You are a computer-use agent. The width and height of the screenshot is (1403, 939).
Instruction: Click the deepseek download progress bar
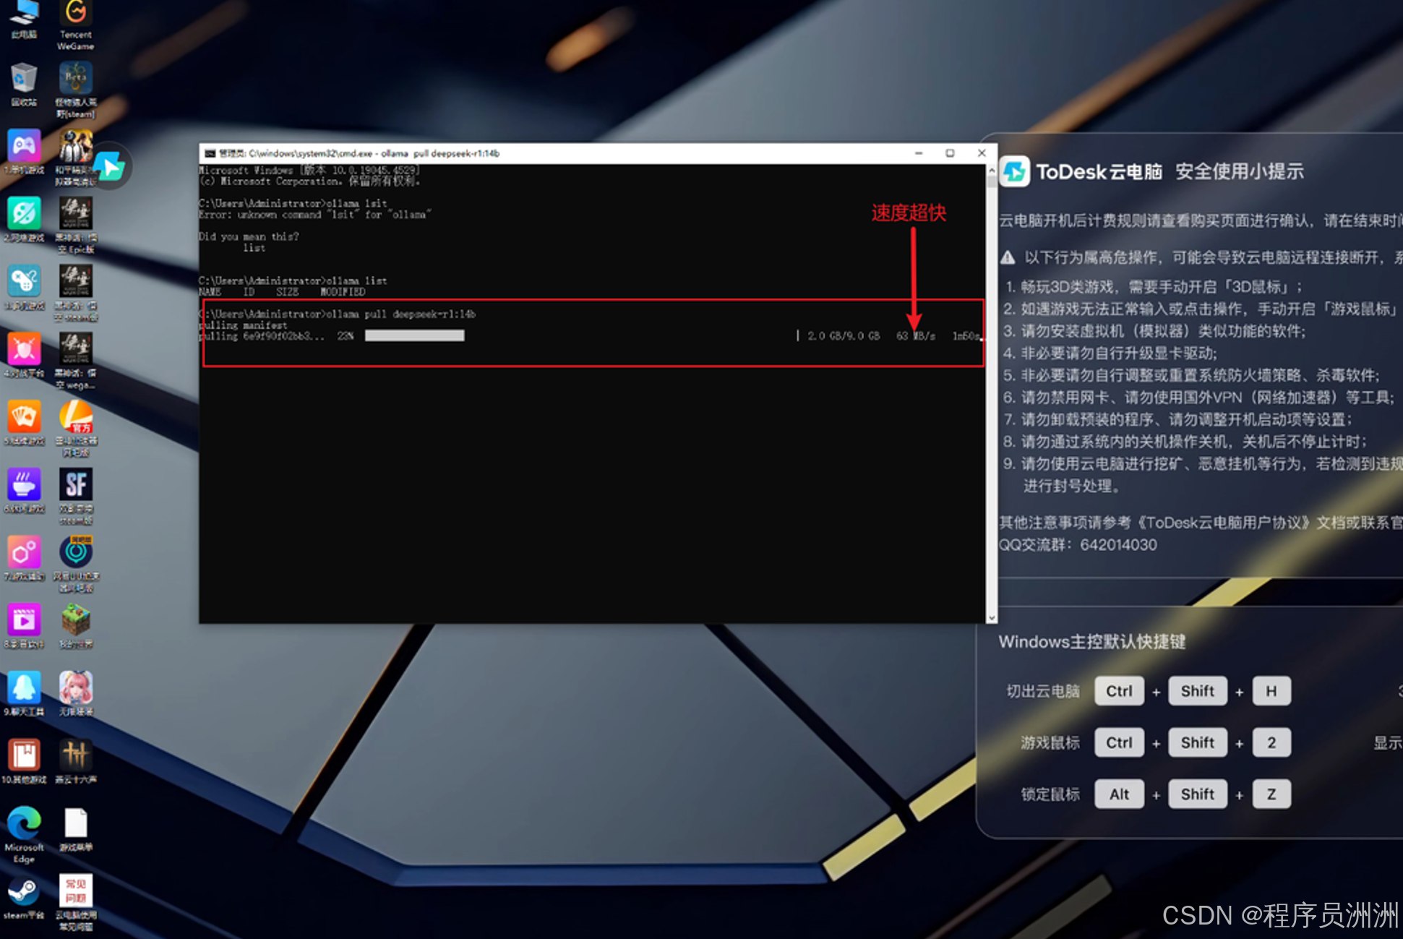(414, 335)
